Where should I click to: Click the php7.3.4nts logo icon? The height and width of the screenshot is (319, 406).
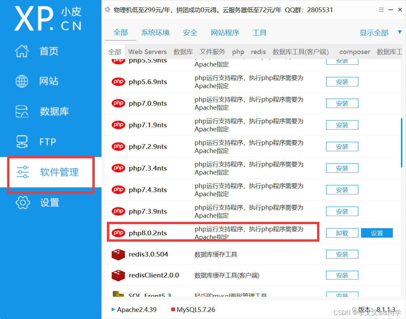click(x=118, y=168)
